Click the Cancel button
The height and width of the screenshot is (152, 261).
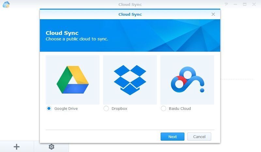[199, 137]
